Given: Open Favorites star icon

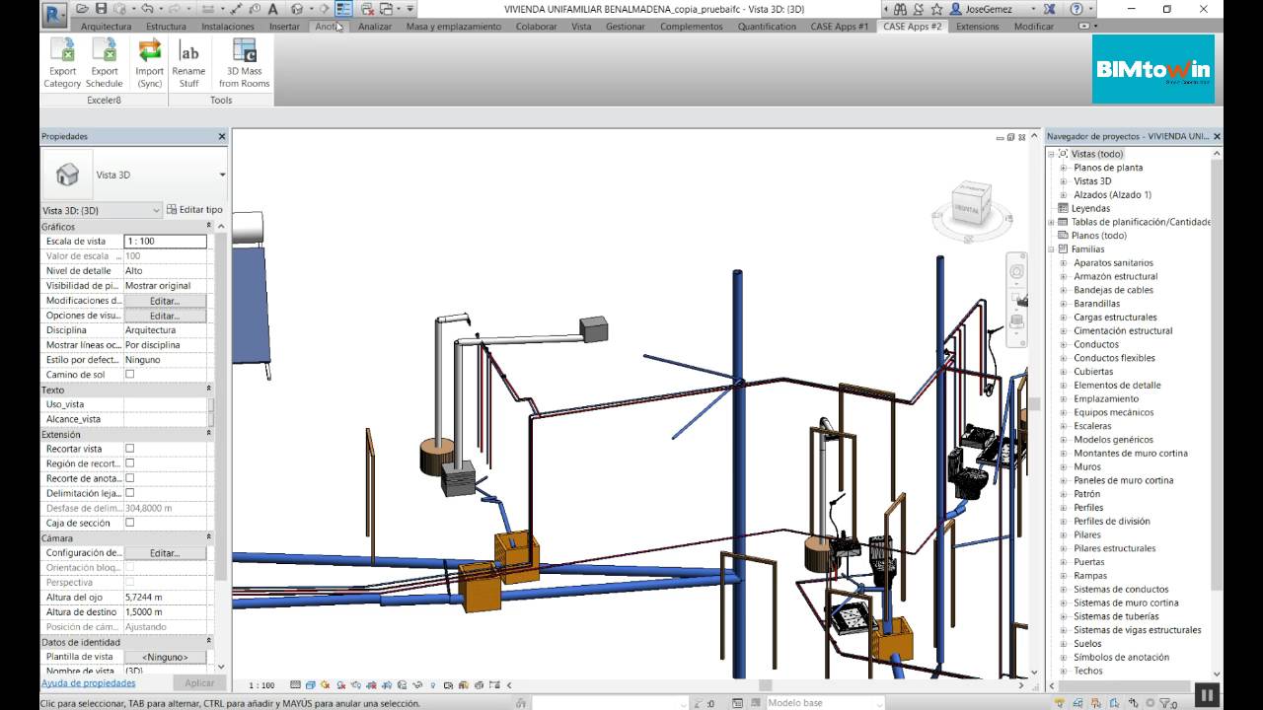Looking at the screenshot, I should pyautogui.click(x=936, y=9).
